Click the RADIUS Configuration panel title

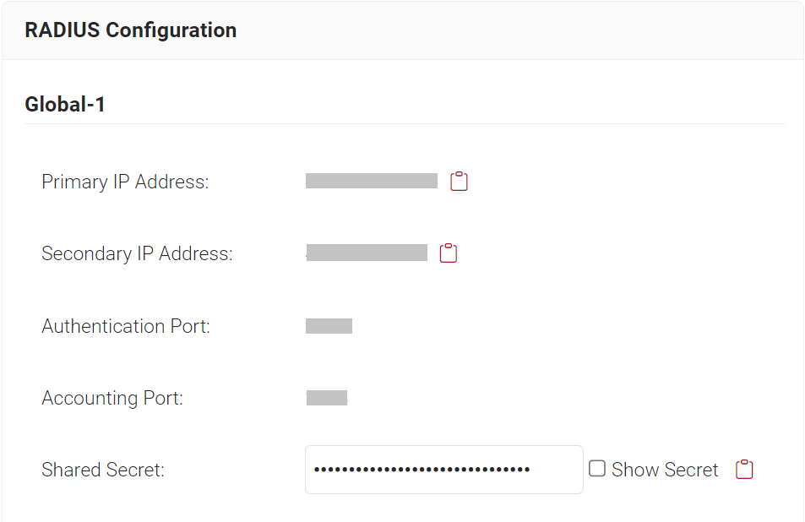[131, 30]
